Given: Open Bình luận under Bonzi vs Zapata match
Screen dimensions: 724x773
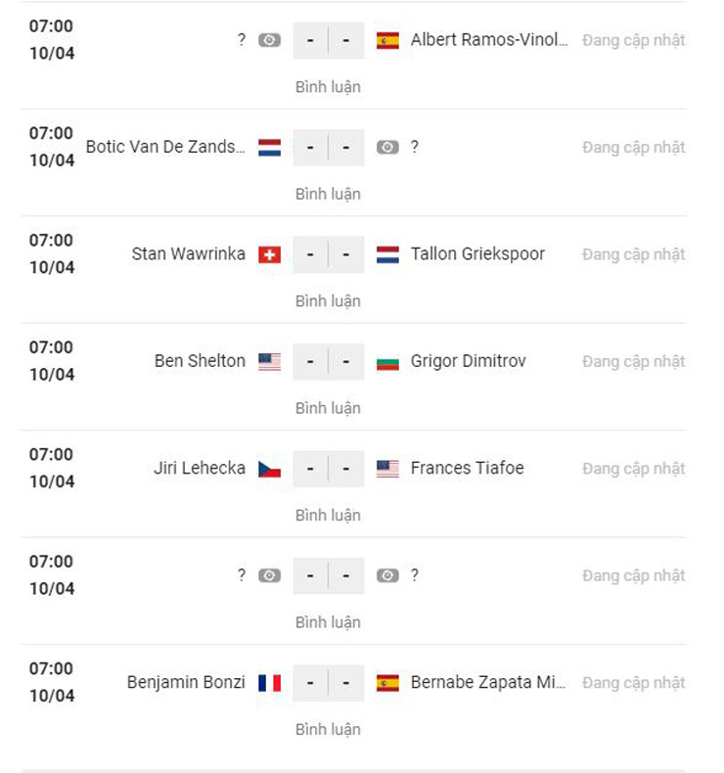Looking at the screenshot, I should 328,730.
